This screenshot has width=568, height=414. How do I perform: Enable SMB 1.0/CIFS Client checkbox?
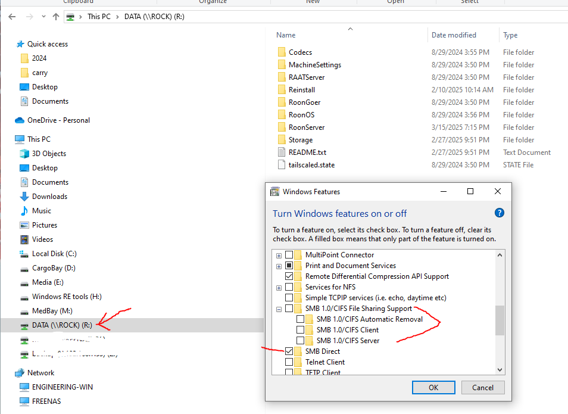300,330
